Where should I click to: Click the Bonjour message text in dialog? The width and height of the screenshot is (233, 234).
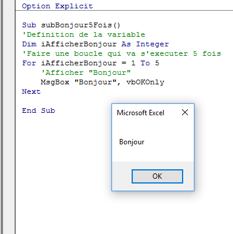132,142
